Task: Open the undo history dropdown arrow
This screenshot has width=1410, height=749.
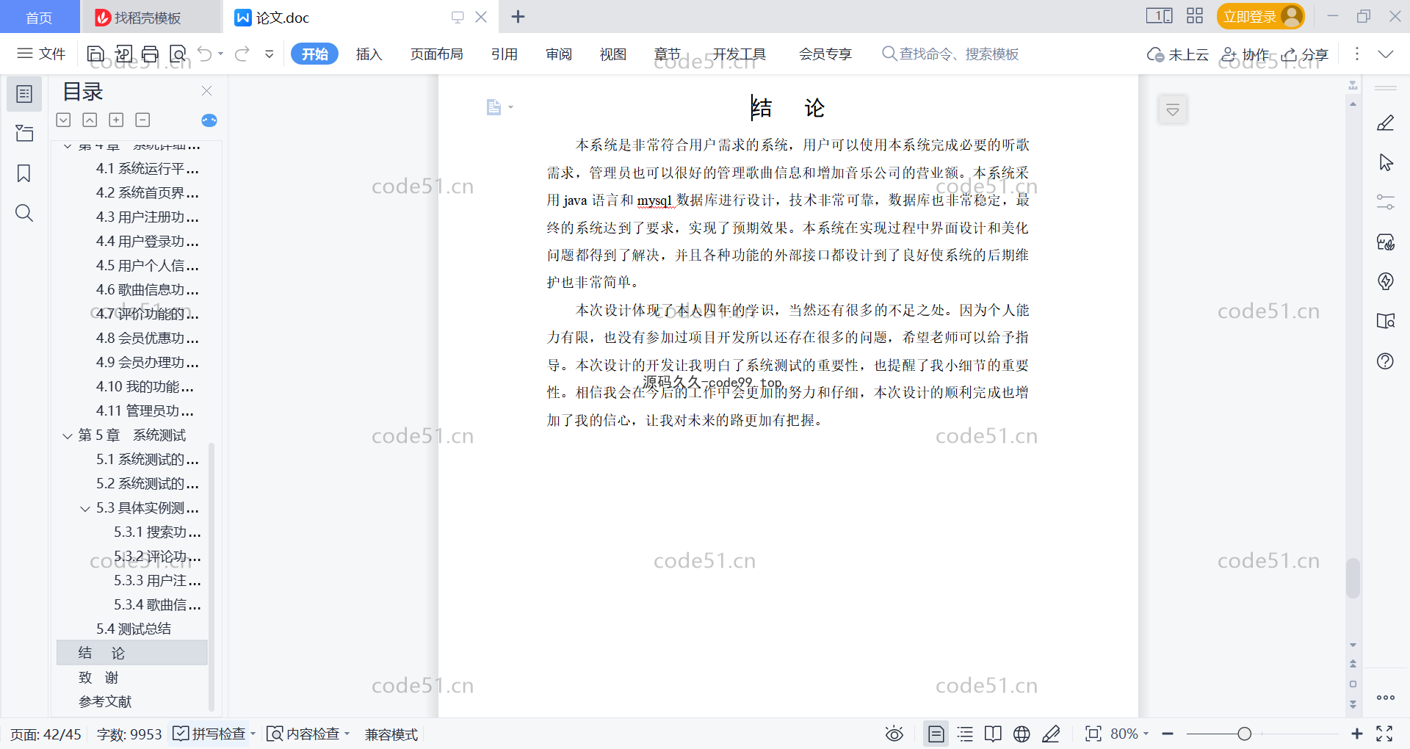Action: pos(220,54)
